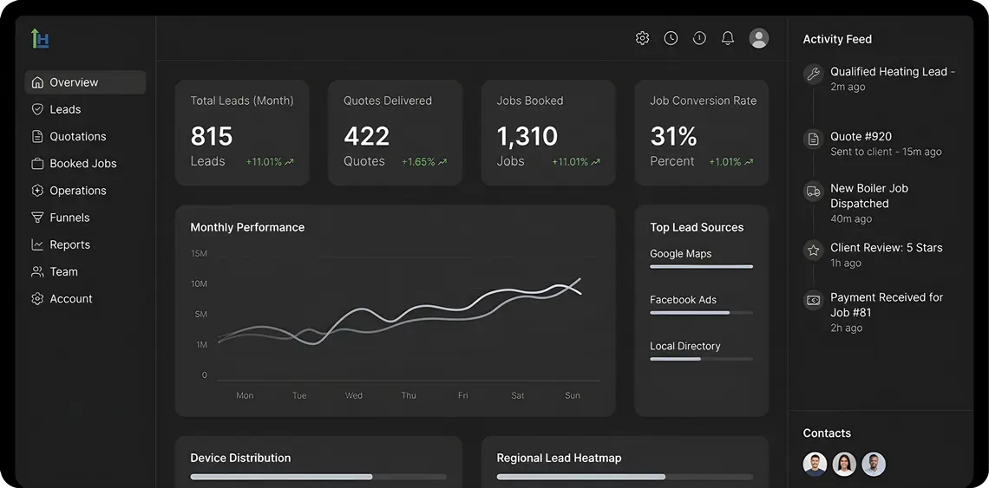Click the 422 Quotes value

pyautogui.click(x=366, y=136)
